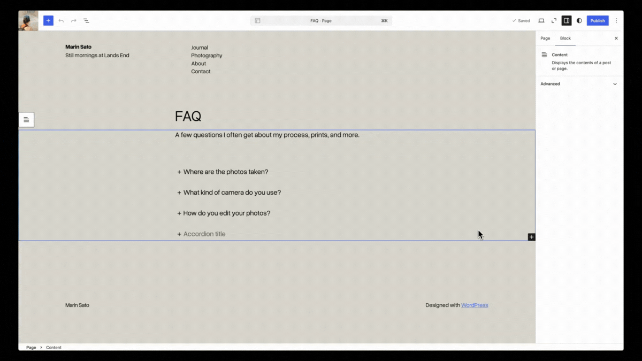Select the Block tab in sidebar
Image resolution: width=642 pixels, height=361 pixels.
coord(565,39)
